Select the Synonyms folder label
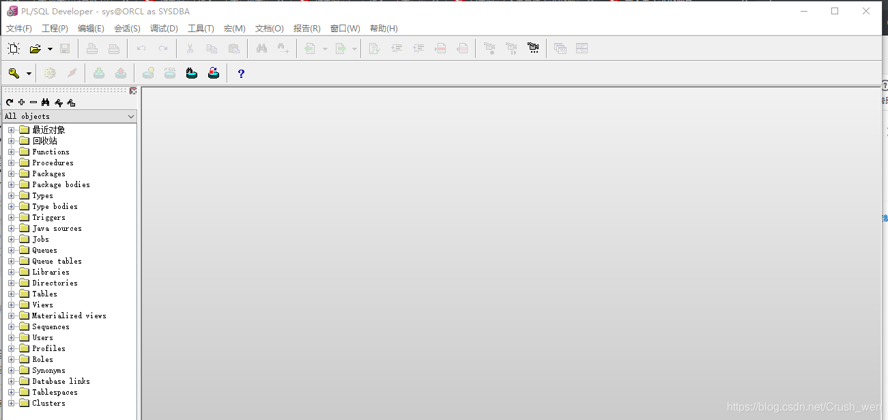The width and height of the screenshot is (888, 420). tap(49, 370)
